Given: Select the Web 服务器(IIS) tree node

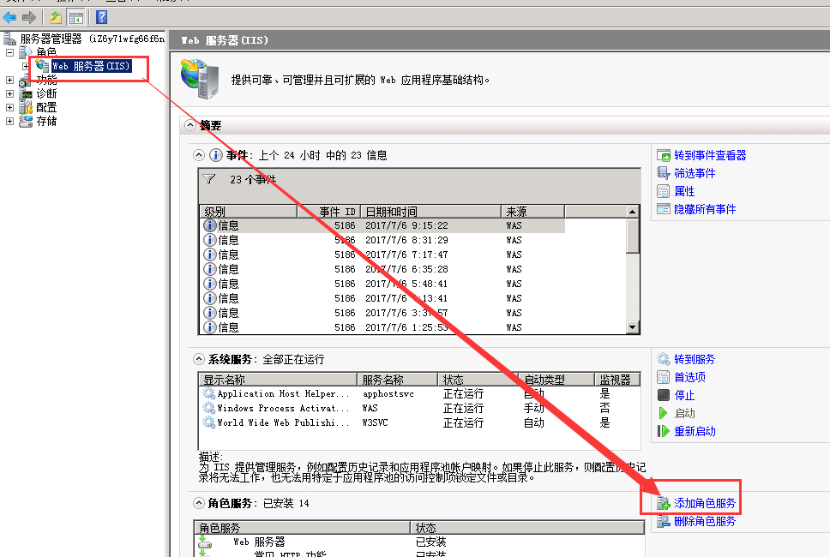Looking at the screenshot, I should coord(91,66).
